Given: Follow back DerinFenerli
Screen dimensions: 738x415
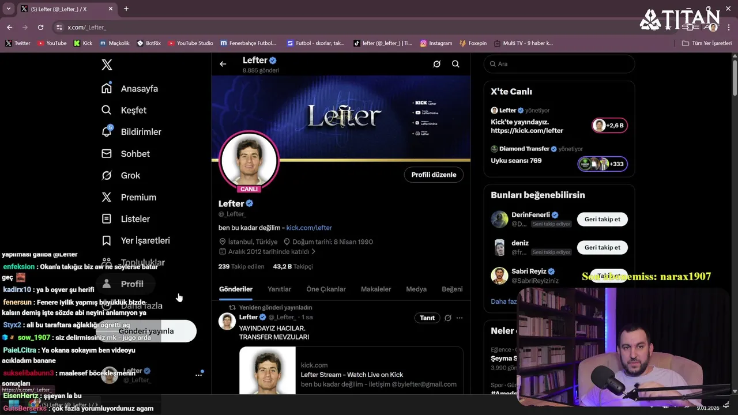Looking at the screenshot, I should pyautogui.click(x=603, y=219).
